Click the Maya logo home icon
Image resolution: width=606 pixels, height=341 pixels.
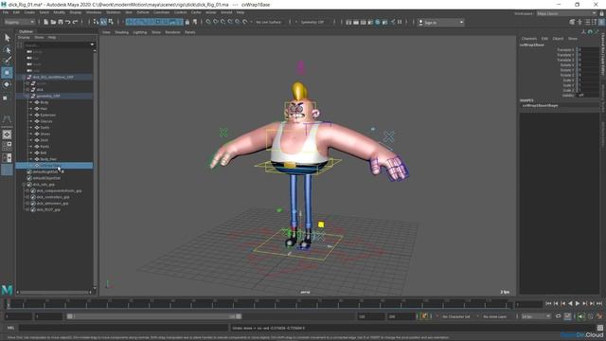7,290
